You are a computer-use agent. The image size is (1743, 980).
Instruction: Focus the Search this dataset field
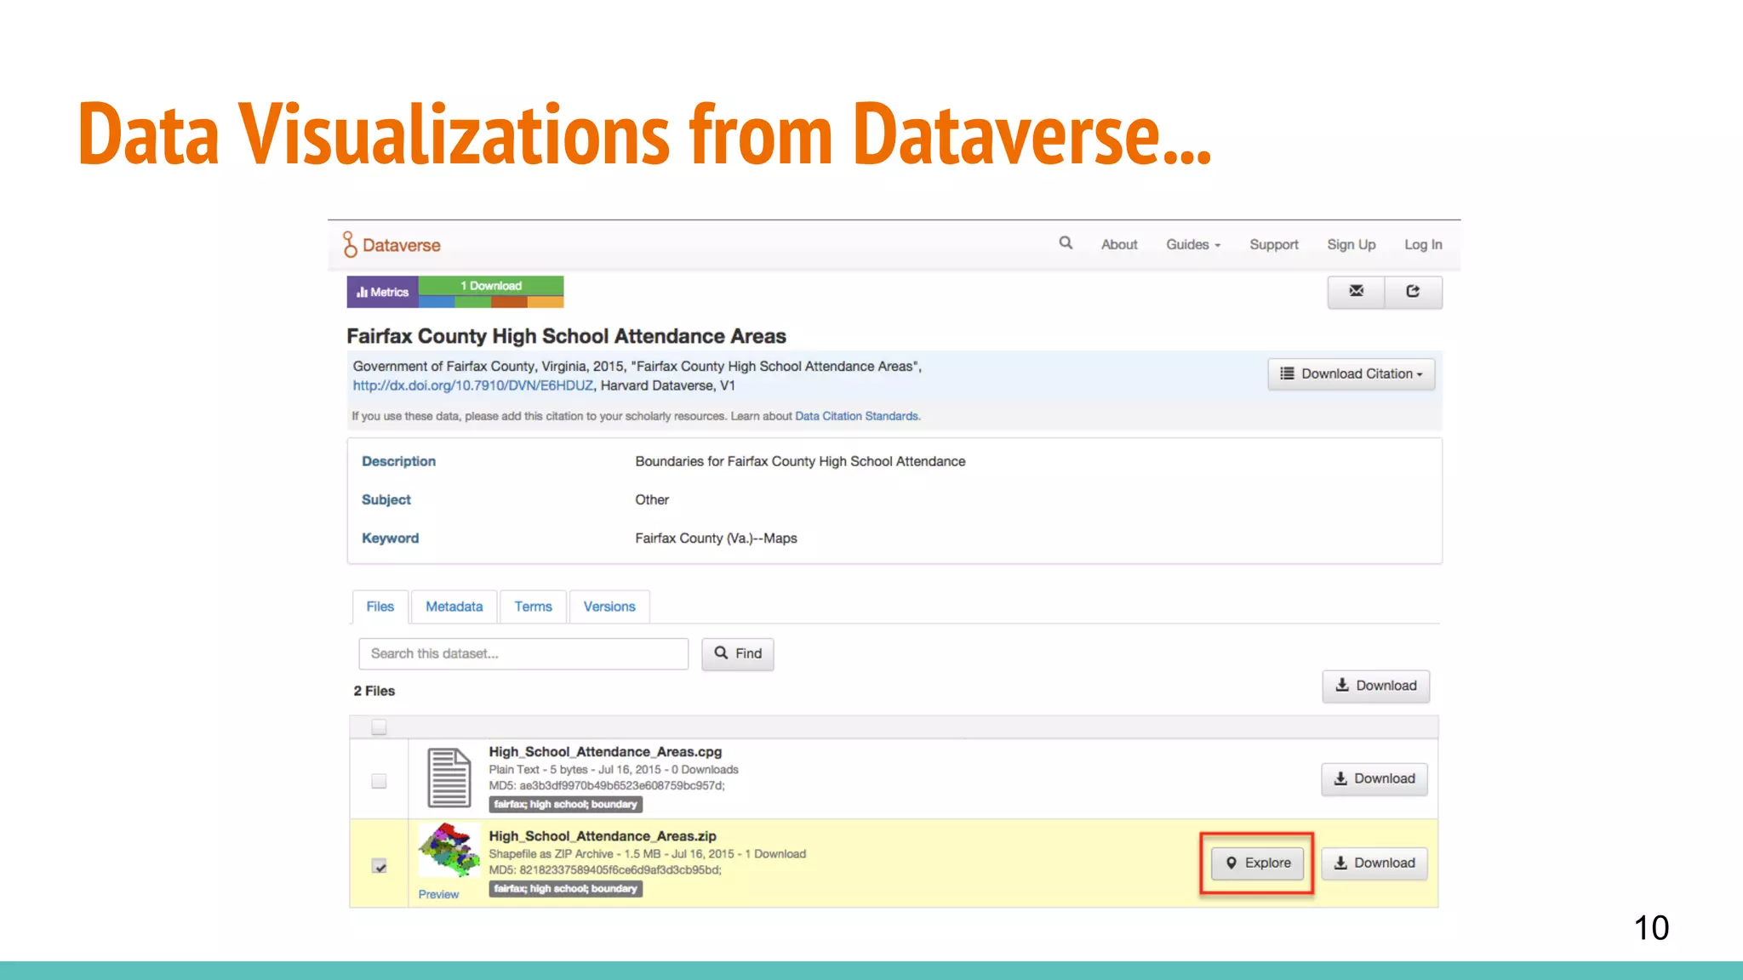tap(523, 653)
